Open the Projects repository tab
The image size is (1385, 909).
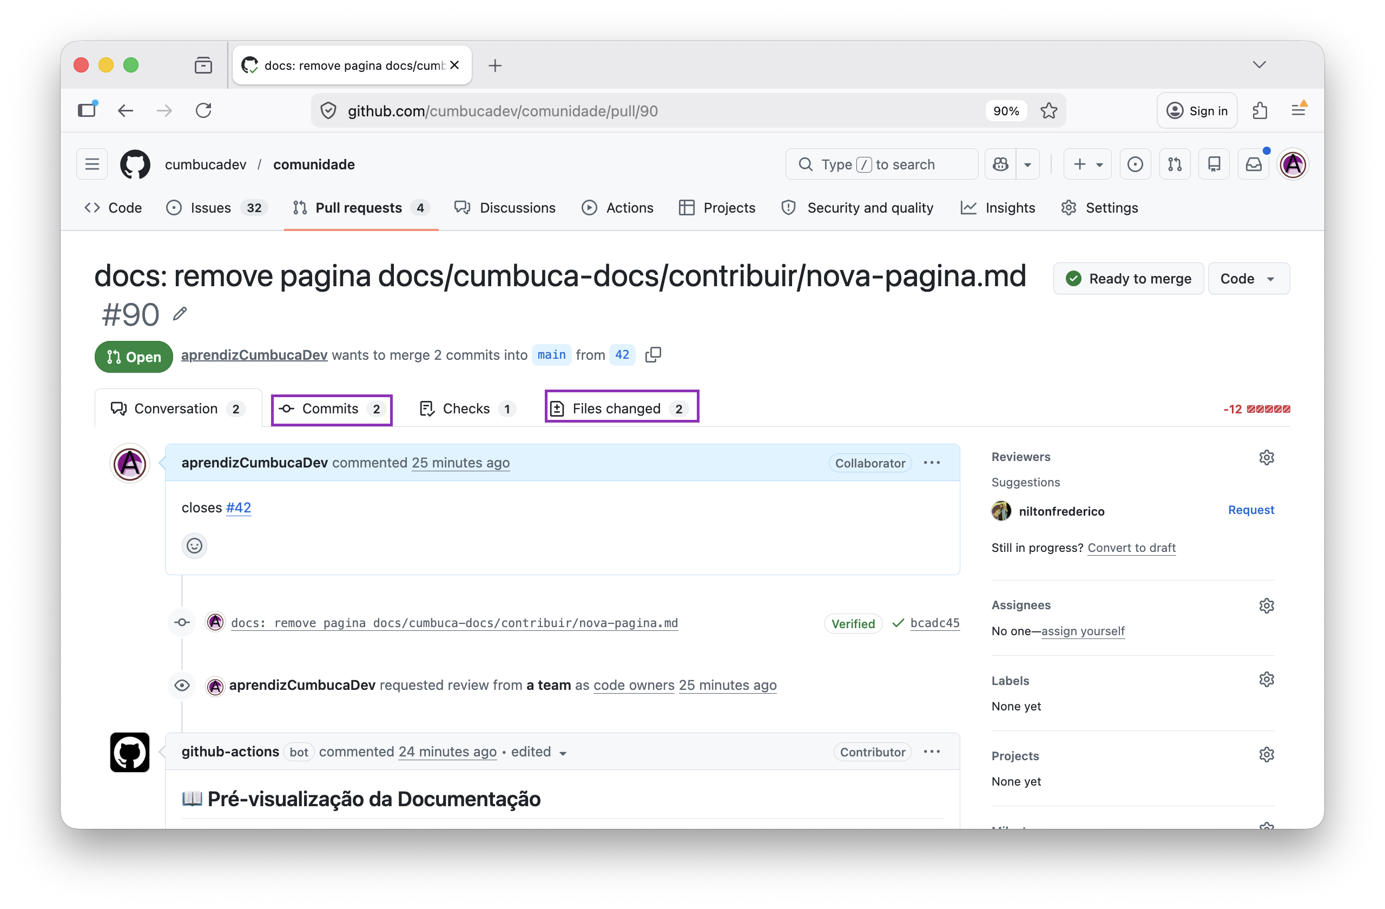(x=717, y=208)
